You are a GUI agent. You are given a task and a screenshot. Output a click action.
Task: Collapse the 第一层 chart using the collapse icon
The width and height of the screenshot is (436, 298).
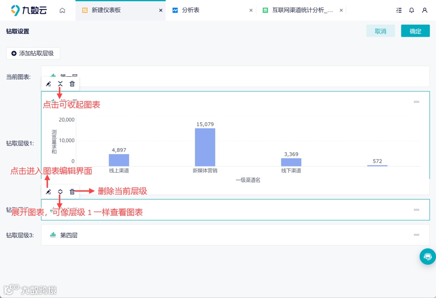60,84
